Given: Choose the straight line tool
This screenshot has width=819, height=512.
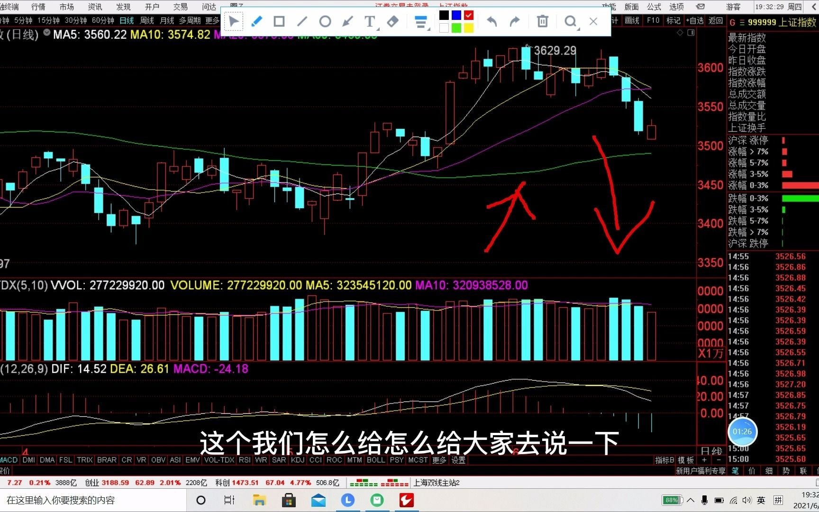Looking at the screenshot, I should click(x=302, y=21).
